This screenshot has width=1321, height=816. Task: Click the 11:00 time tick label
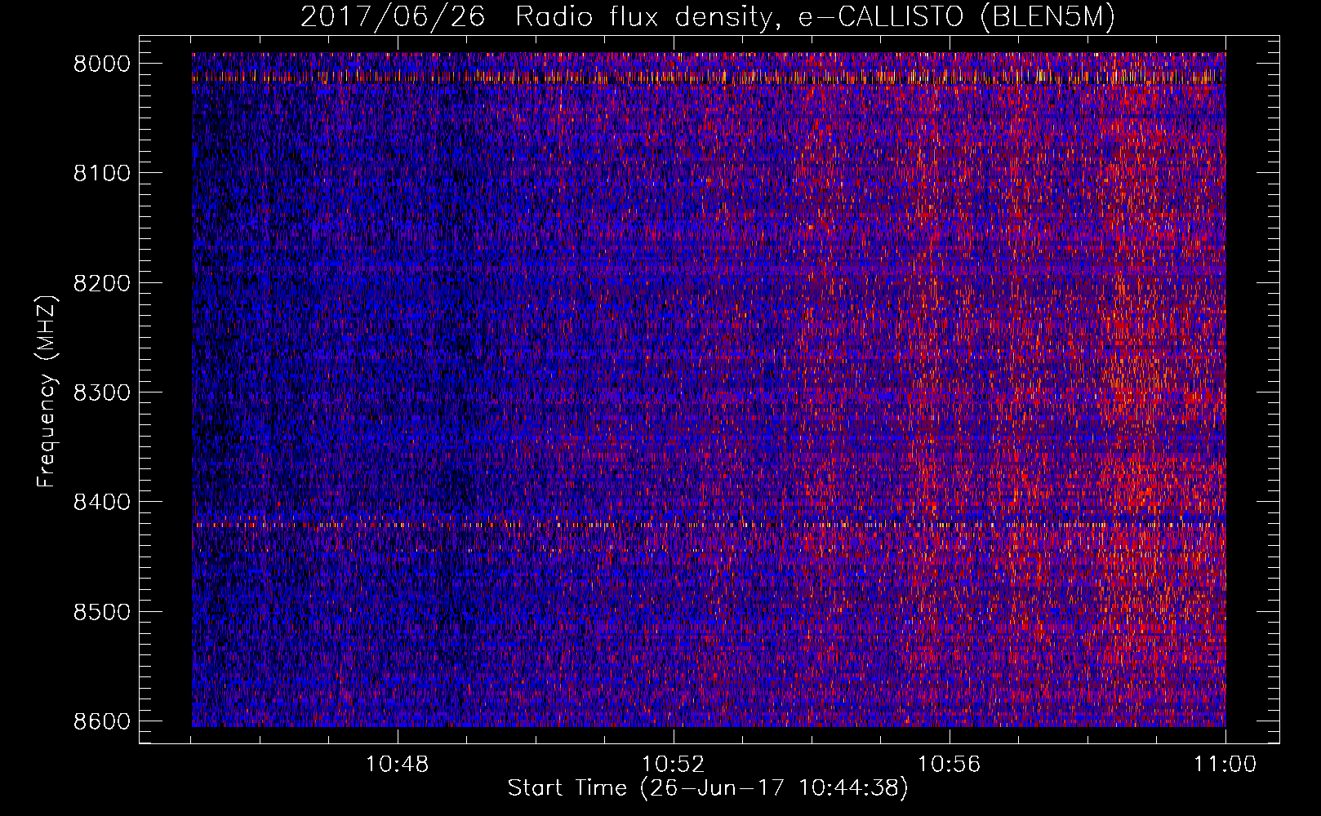coord(1225,765)
